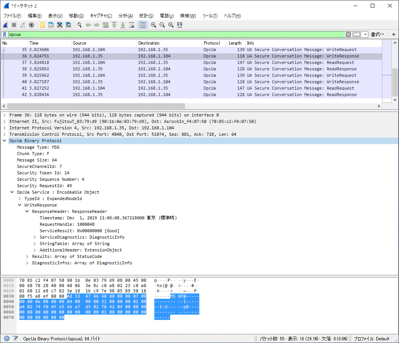
Task: Open find packet magnifier
Action: click(x=79, y=25)
